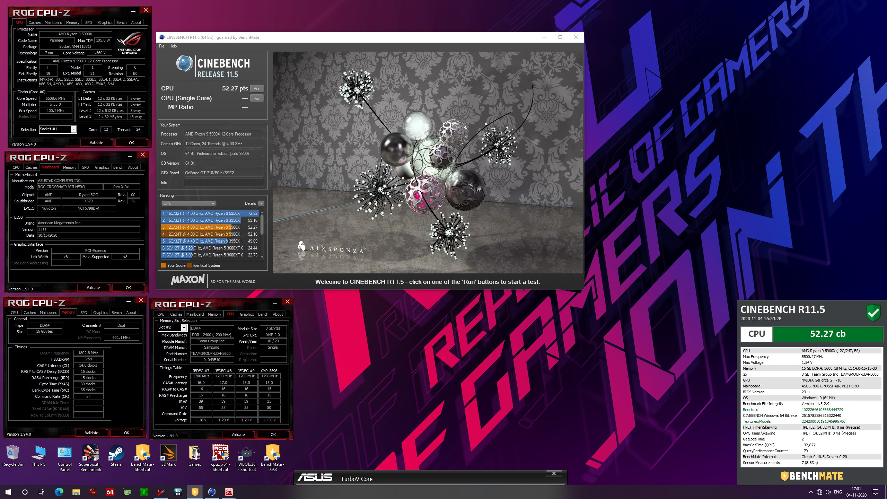Open the File menu in Cinebench
887x499 pixels.
pos(161,46)
